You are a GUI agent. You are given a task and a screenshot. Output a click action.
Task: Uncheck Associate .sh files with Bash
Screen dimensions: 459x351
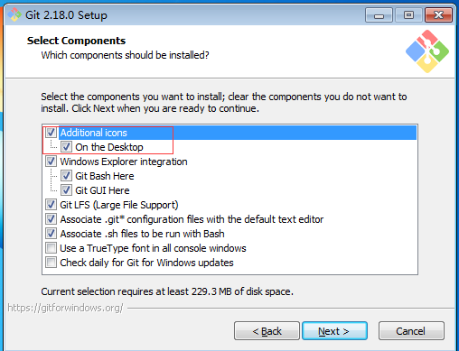click(51, 234)
